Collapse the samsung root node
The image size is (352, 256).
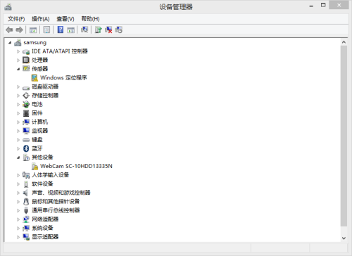[10, 43]
